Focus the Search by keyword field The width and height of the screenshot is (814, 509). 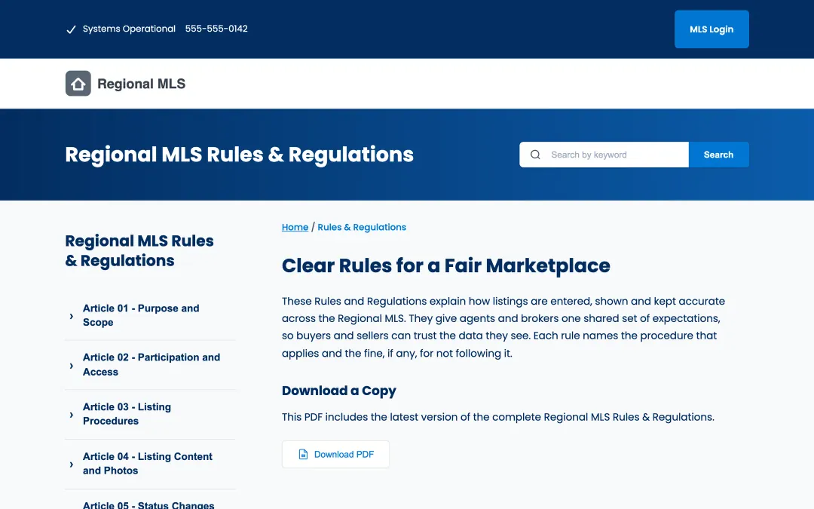click(x=604, y=155)
